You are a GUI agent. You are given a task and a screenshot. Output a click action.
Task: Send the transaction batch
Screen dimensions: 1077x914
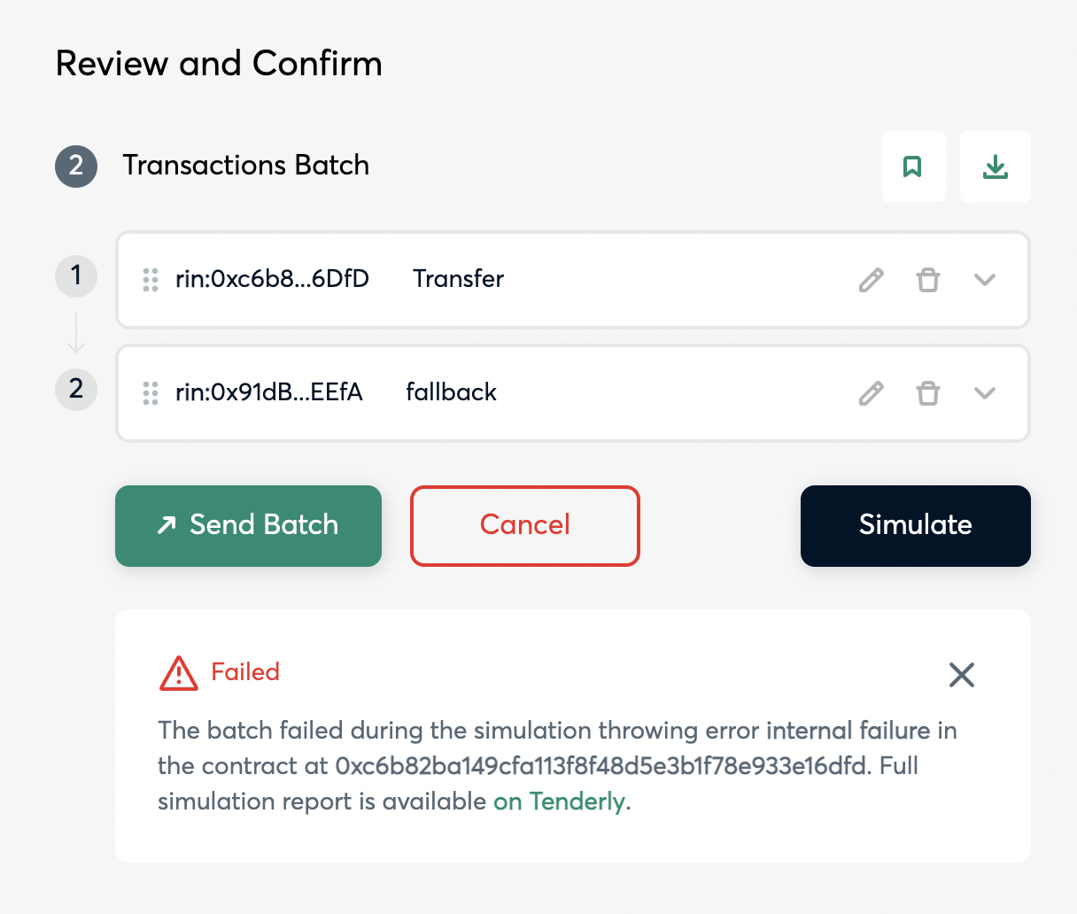248,525
